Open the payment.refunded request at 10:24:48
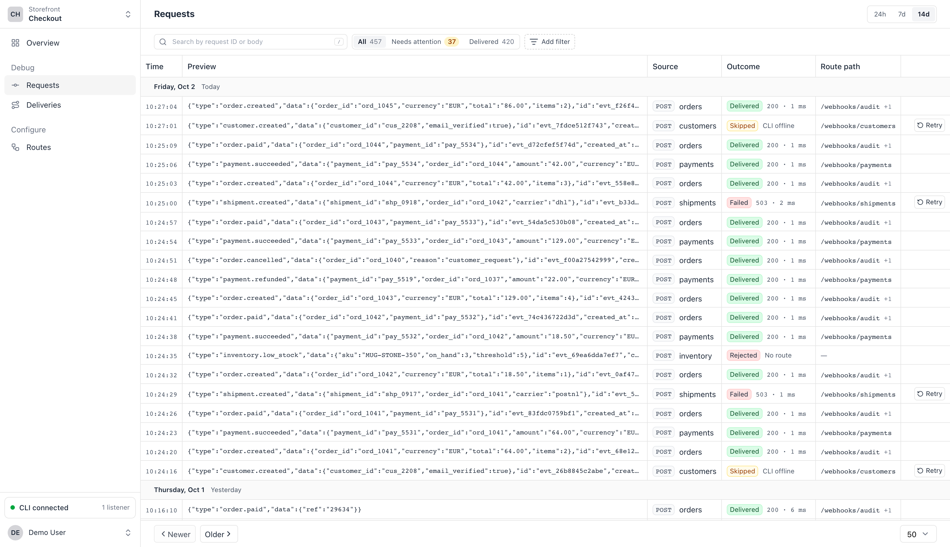This screenshot has height=547, width=950. [x=545, y=279]
